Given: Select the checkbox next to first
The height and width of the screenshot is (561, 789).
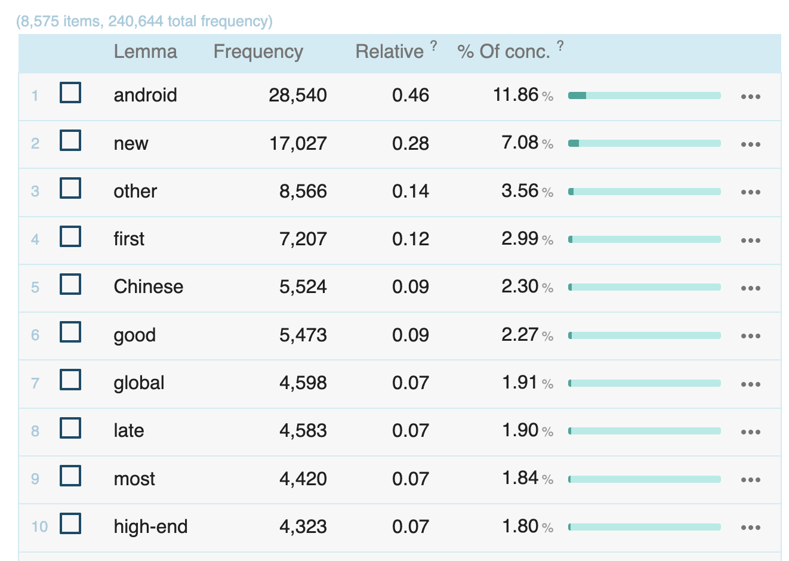Looking at the screenshot, I should click(x=70, y=237).
